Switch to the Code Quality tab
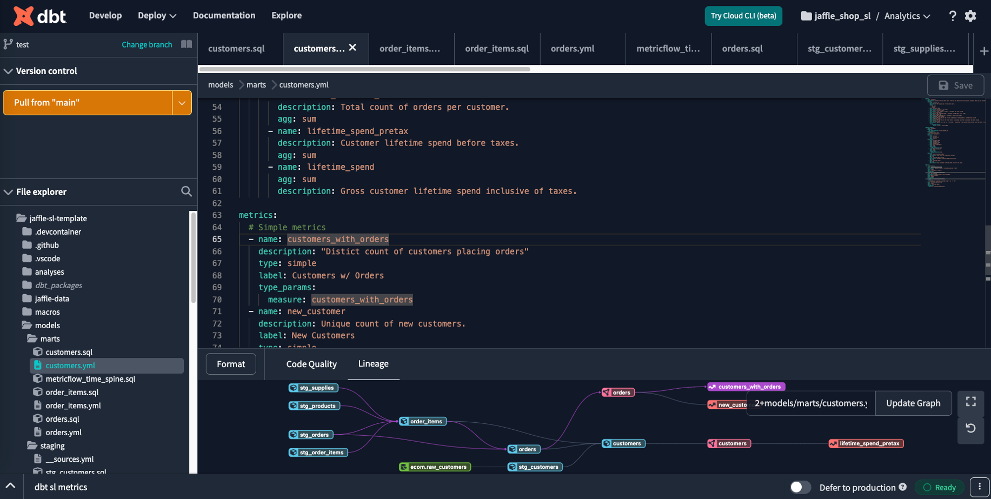The width and height of the screenshot is (991, 499). tap(311, 364)
